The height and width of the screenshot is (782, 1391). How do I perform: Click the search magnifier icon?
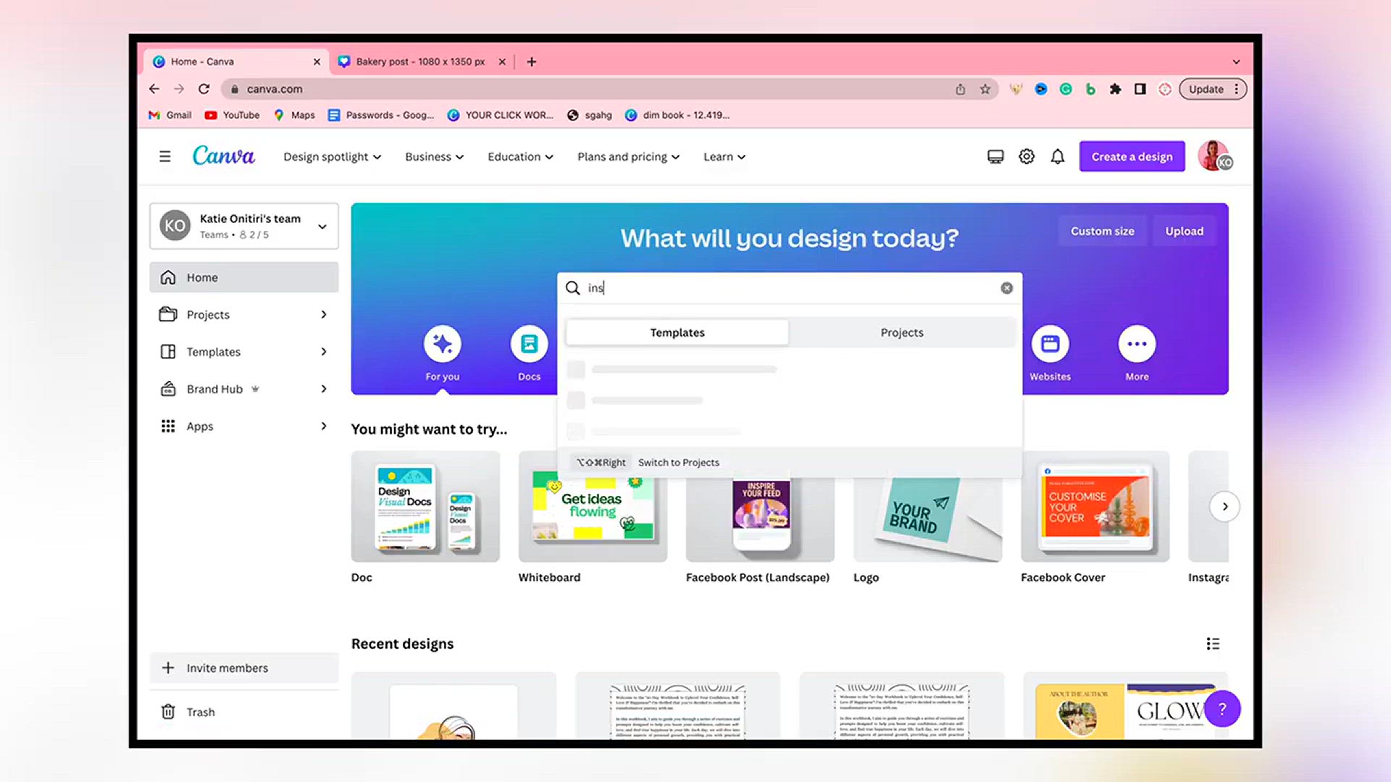pos(572,288)
